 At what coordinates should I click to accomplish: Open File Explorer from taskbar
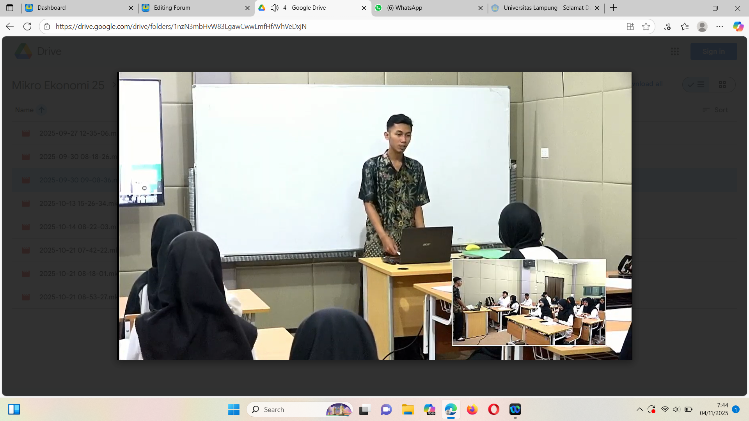408,409
